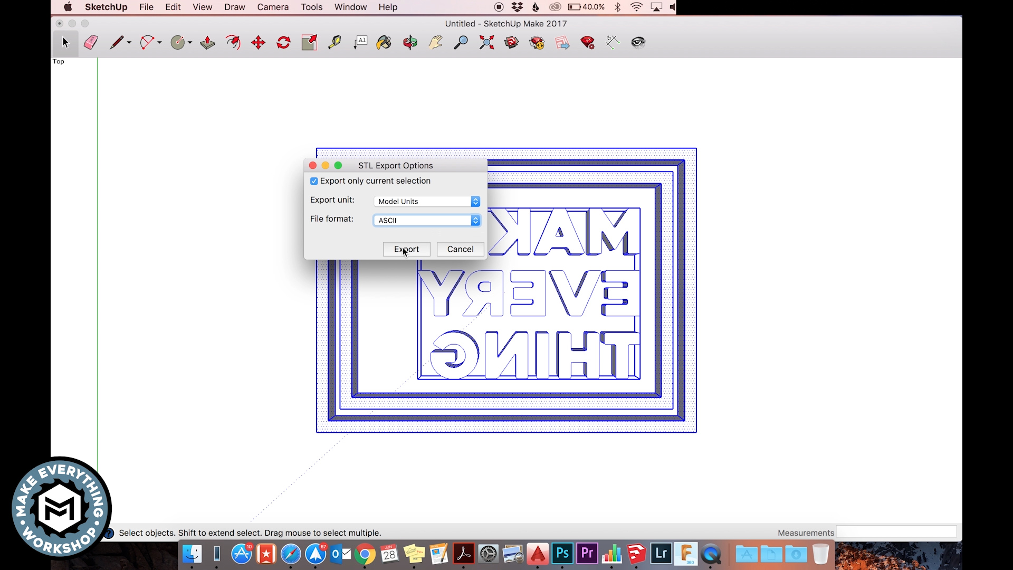Select the Eraser tool
Screen dimensions: 1013x570
coord(91,42)
